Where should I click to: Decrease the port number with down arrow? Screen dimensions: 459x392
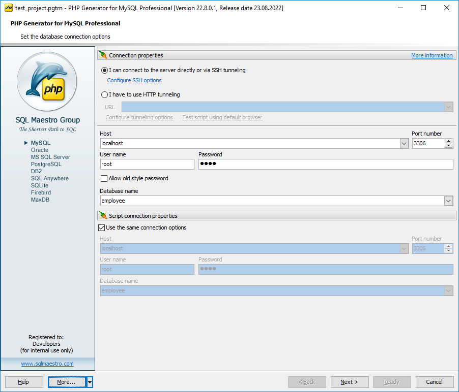[x=448, y=146]
